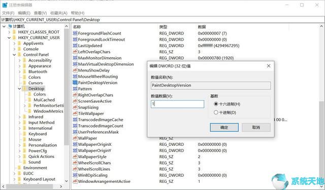The width and height of the screenshot is (325, 190).
Task: Click the TranscodedImageCount value icon
Action: point(75,125)
